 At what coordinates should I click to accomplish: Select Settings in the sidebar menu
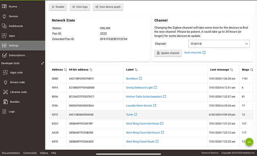[22, 45]
